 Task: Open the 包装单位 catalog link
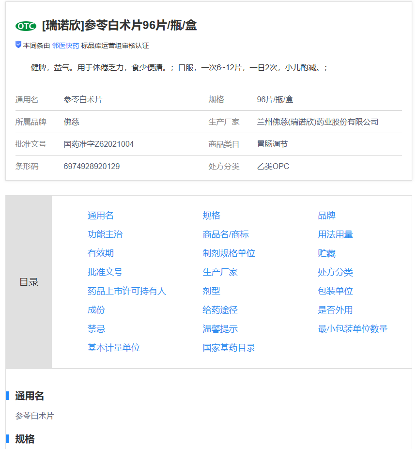pyautogui.click(x=335, y=291)
